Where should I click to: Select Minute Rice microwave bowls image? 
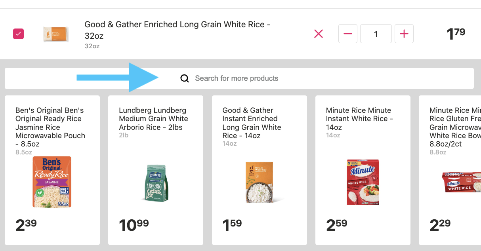pyautogui.click(x=462, y=182)
